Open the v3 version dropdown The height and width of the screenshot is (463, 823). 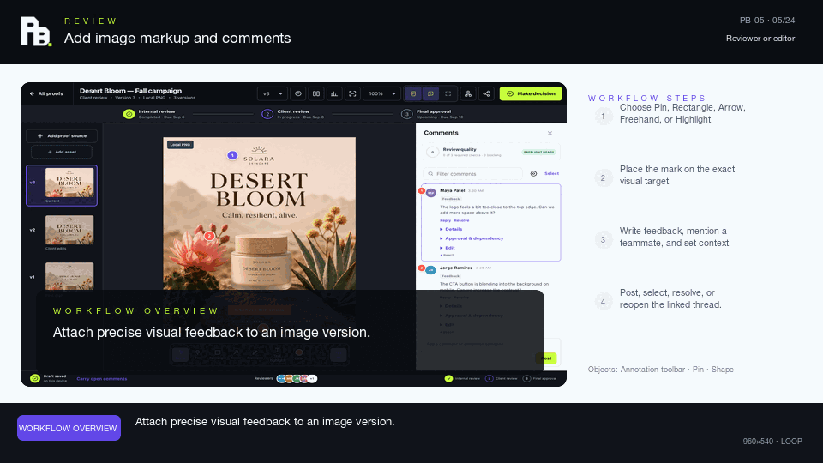(x=272, y=93)
